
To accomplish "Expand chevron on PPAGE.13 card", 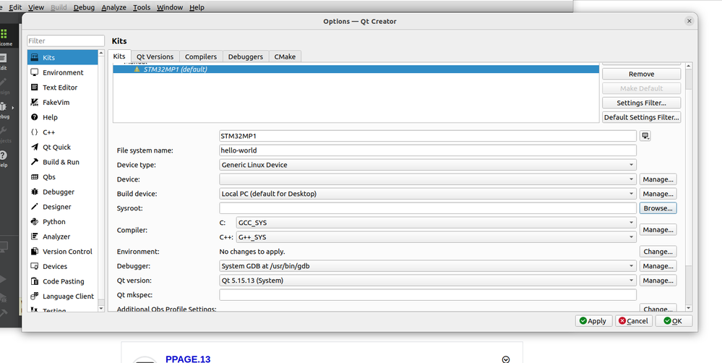I will coord(506,359).
